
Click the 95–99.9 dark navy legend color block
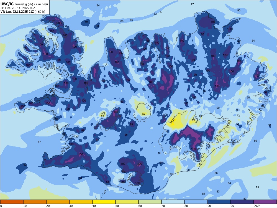[x=242, y=202]
